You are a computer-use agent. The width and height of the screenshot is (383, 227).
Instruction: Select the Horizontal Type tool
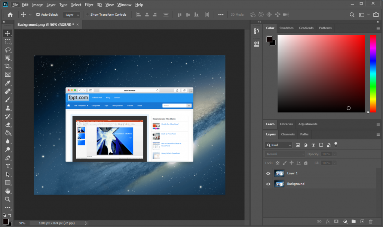pos(7,166)
